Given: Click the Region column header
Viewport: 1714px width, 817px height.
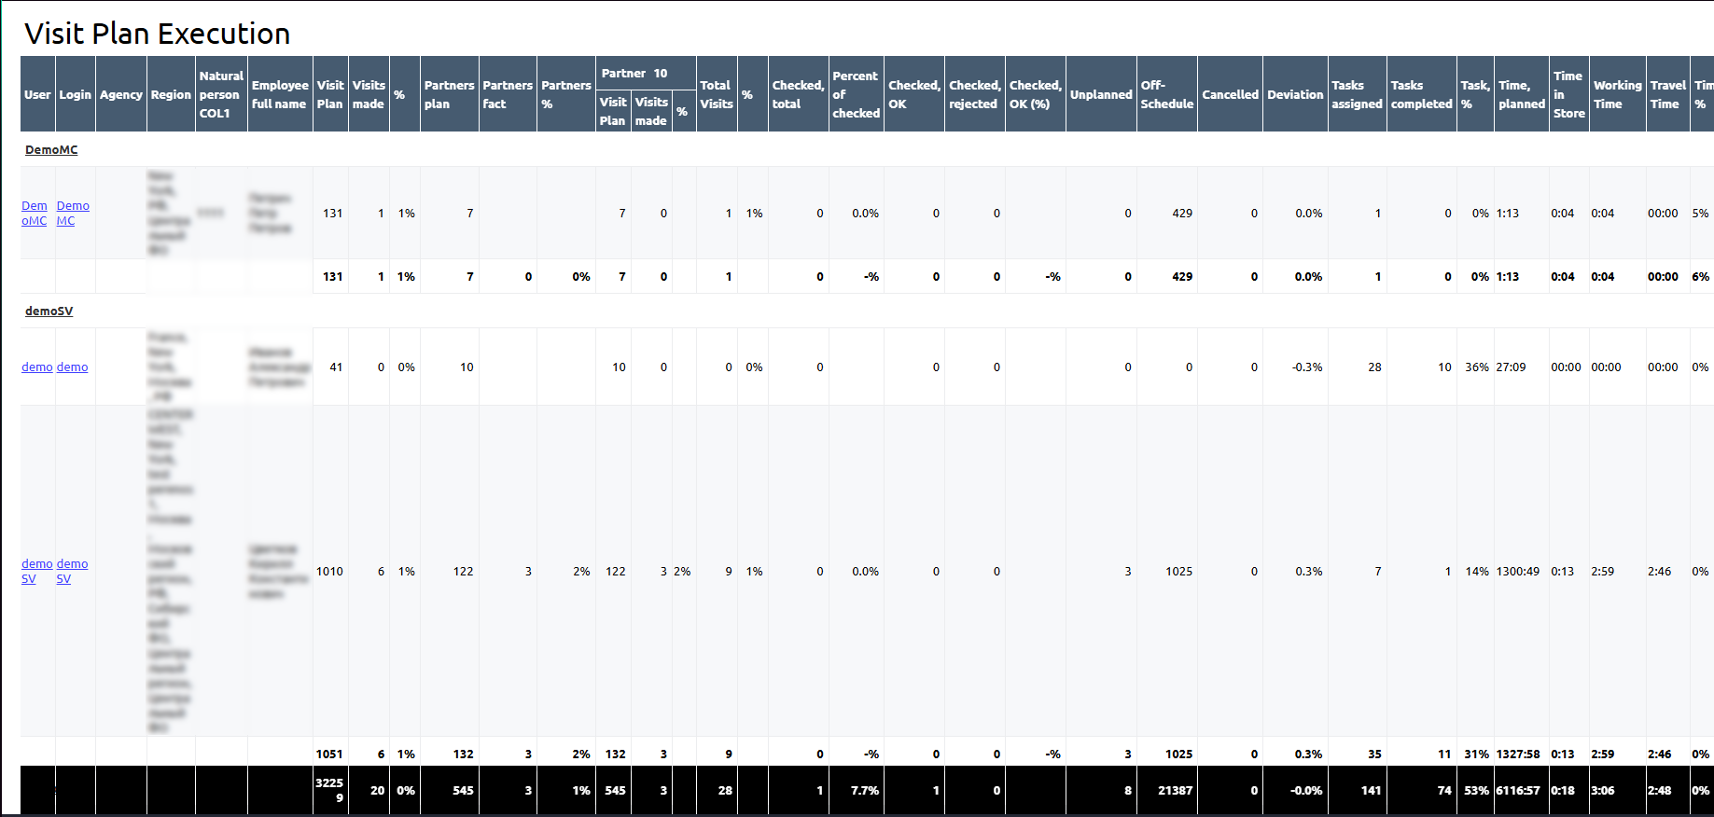Looking at the screenshot, I should coord(171,94).
